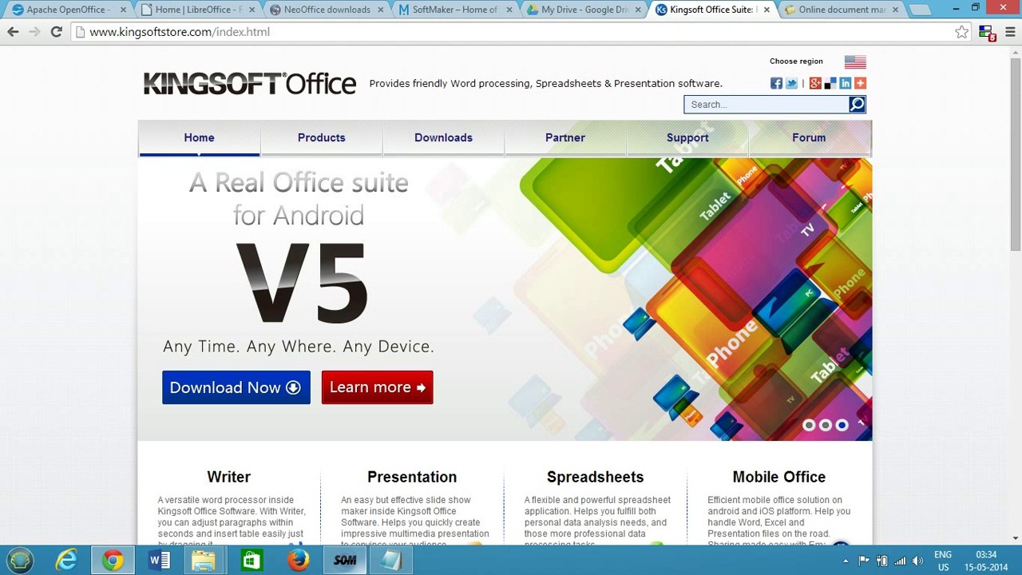The width and height of the screenshot is (1022, 575).
Task: Submit search with the magnifier icon
Action: (857, 104)
